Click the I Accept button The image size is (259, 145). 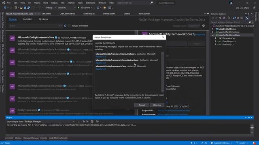point(141,105)
